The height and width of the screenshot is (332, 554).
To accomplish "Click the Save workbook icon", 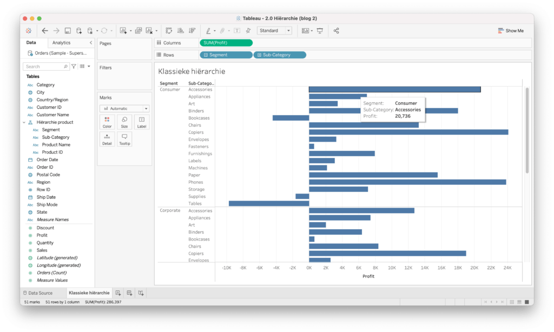I will [68, 31].
